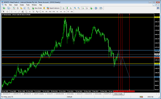Open the Strategy Tester icon
The image size is (161, 99).
[28, 8]
